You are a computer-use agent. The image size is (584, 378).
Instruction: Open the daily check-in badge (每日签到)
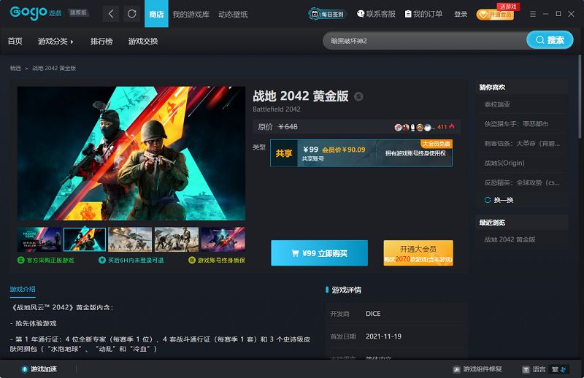327,14
